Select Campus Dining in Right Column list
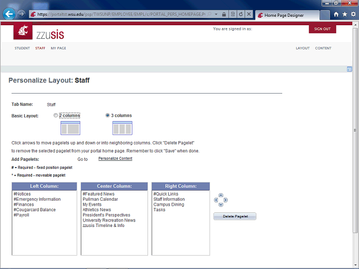359x269 pixels. click(168, 205)
